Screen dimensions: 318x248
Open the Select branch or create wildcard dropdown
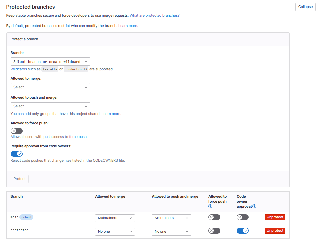coord(50,62)
